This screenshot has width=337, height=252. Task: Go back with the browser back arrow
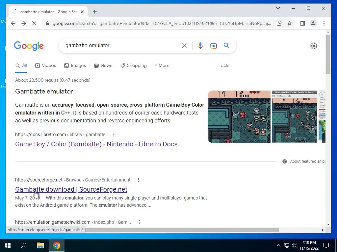tap(13, 23)
